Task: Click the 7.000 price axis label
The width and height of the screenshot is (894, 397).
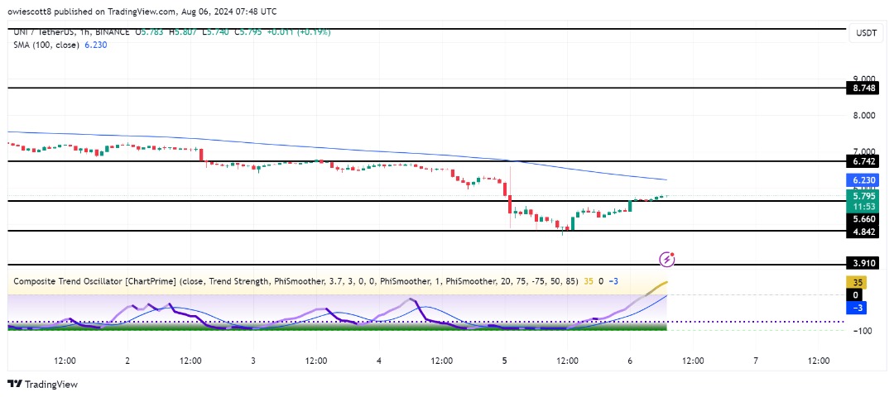Action: coord(865,151)
